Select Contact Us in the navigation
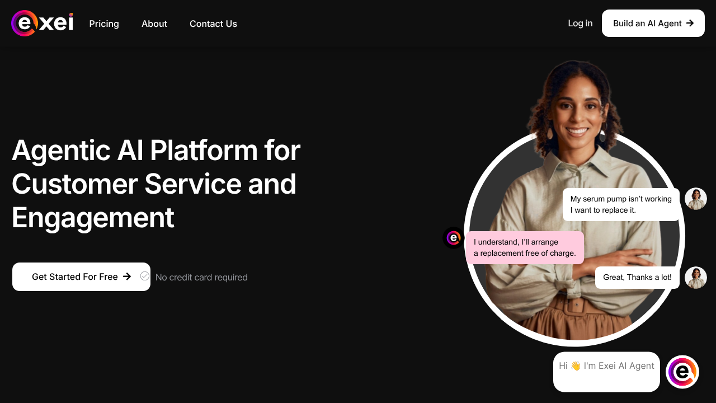This screenshot has width=716, height=403. [213, 24]
